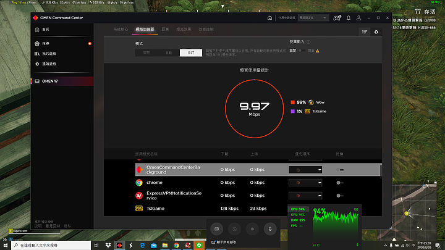The height and width of the screenshot is (250, 445).
Task: Click 顯示所有擷取 show all captures
Action: [x=224, y=243]
